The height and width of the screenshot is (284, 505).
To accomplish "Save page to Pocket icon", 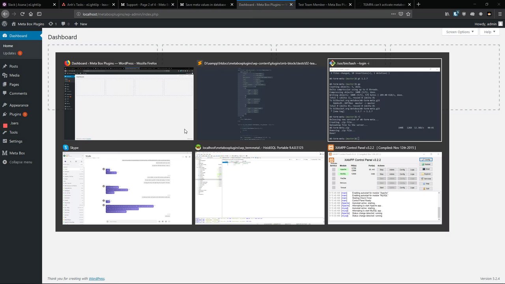I will click(400, 14).
